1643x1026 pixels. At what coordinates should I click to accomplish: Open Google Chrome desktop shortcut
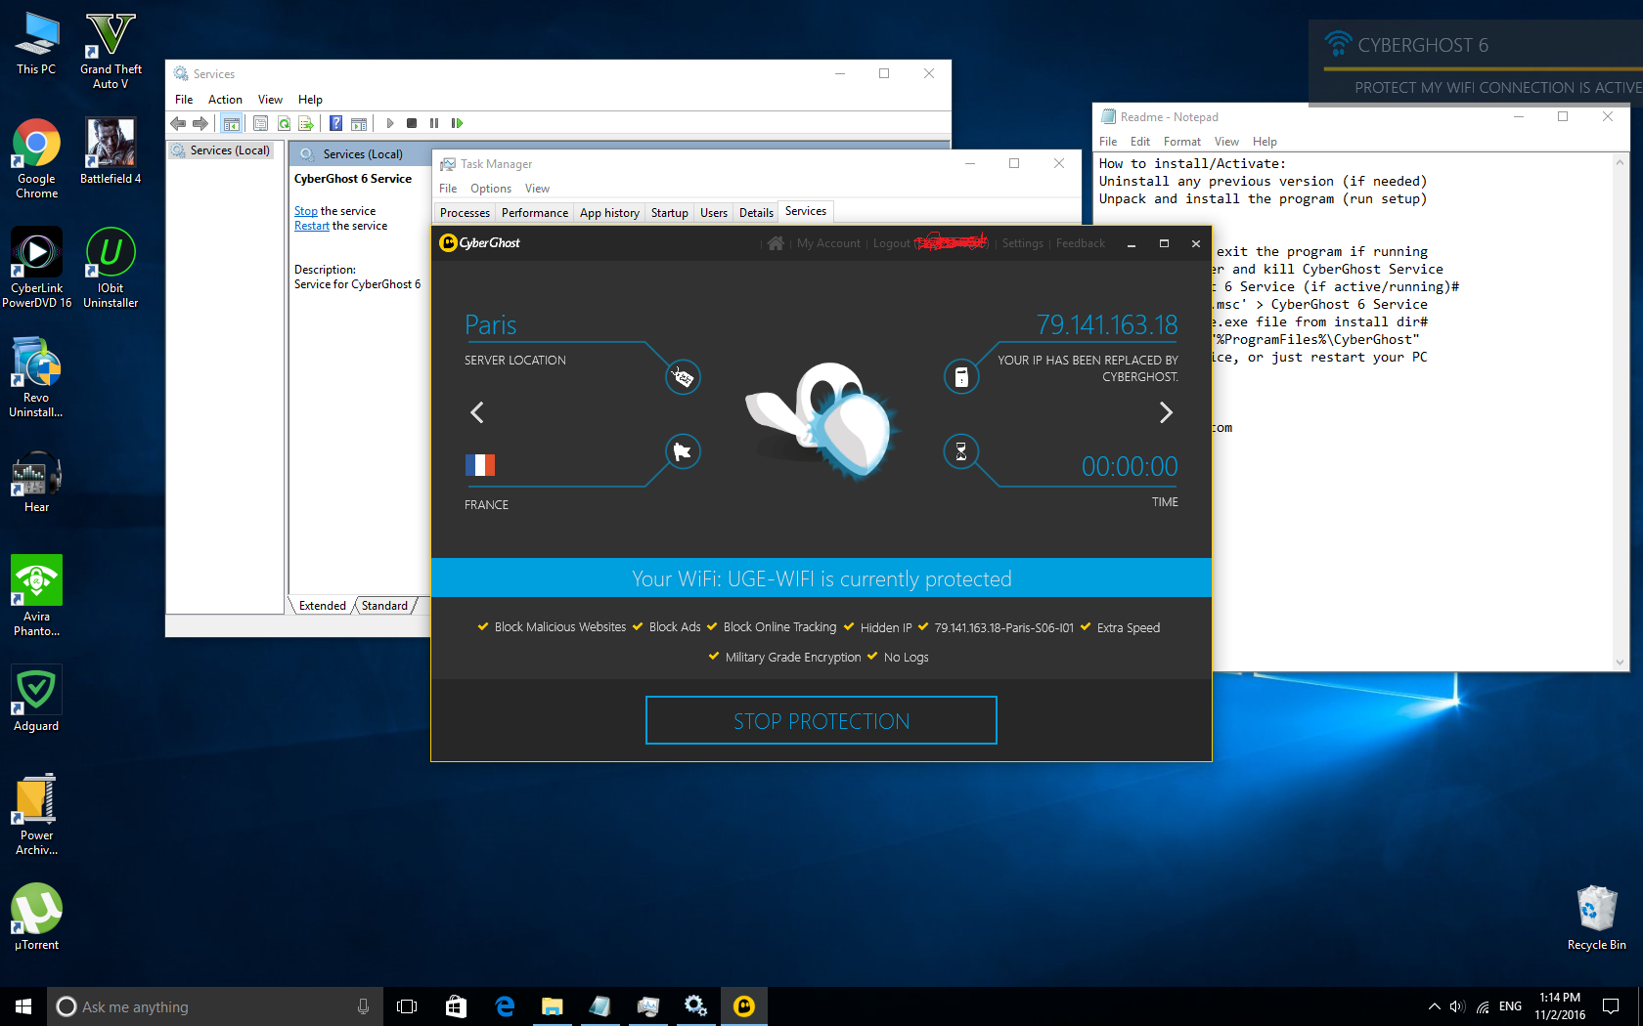(x=36, y=159)
